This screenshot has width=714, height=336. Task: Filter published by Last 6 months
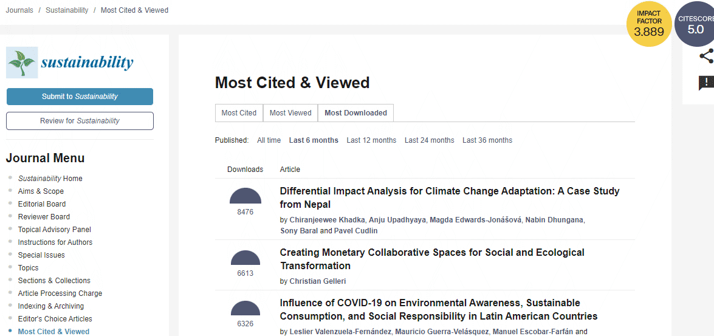coord(314,140)
